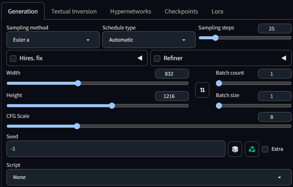The width and height of the screenshot is (293, 187).
Task: Click the CFG Scale slider handle
Action: (x=77, y=126)
